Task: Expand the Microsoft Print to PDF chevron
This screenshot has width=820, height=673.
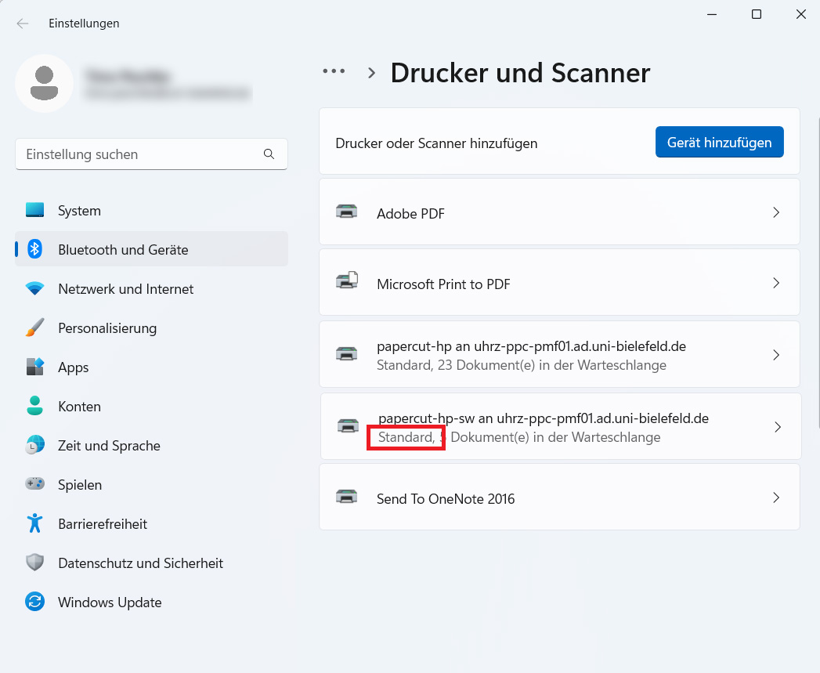Action: click(776, 283)
